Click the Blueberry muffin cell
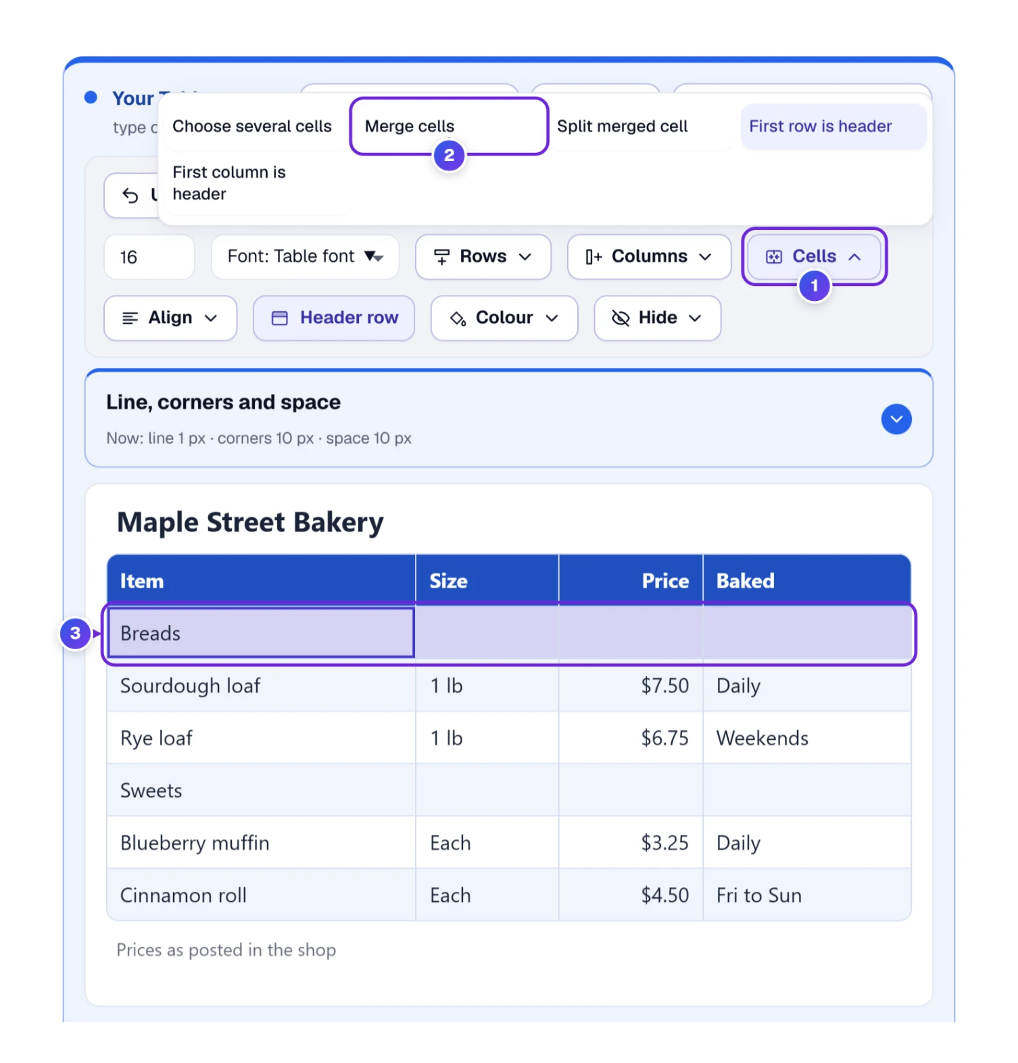1018x1063 pixels. click(261, 843)
